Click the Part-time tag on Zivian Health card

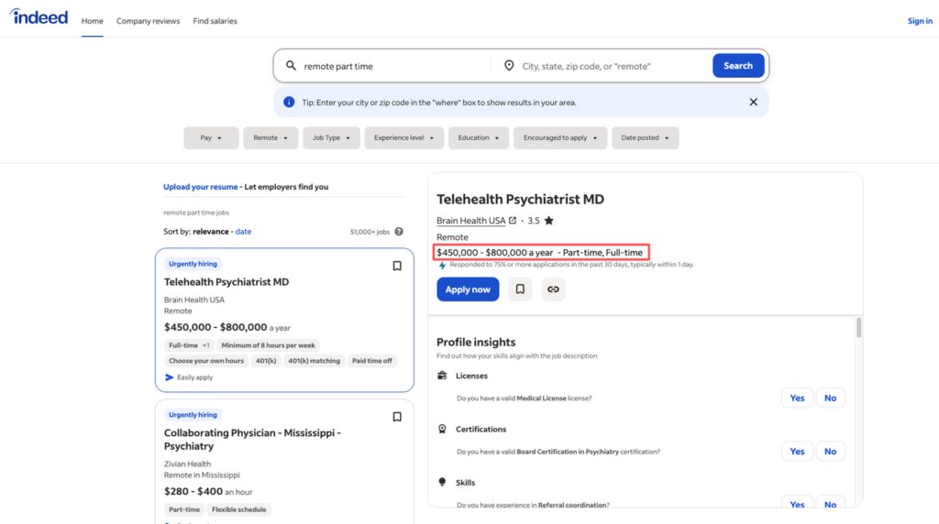[x=183, y=509]
